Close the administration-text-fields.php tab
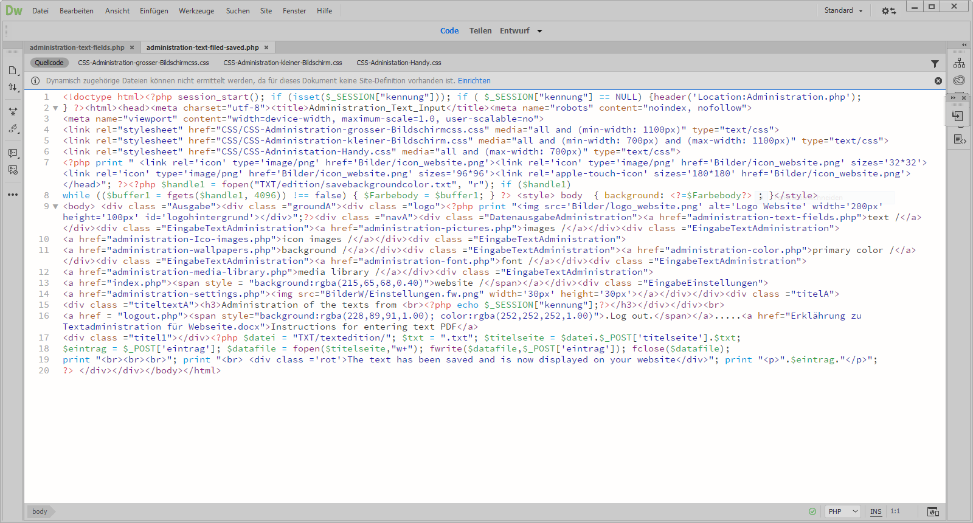The width and height of the screenshot is (973, 523). pos(131,47)
